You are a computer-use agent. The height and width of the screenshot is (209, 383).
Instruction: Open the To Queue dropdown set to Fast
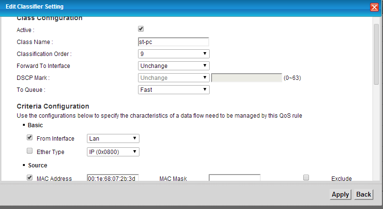coord(174,89)
